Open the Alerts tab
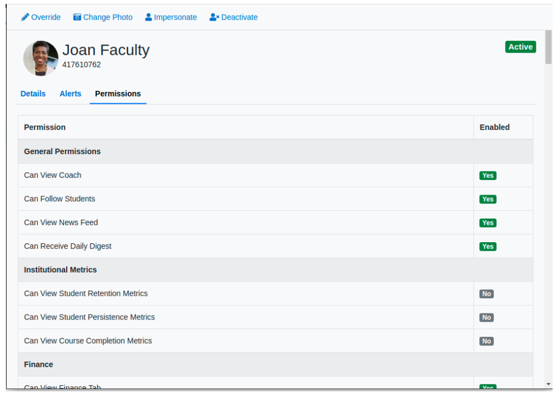Viewport: 556px width, 393px height. click(70, 94)
